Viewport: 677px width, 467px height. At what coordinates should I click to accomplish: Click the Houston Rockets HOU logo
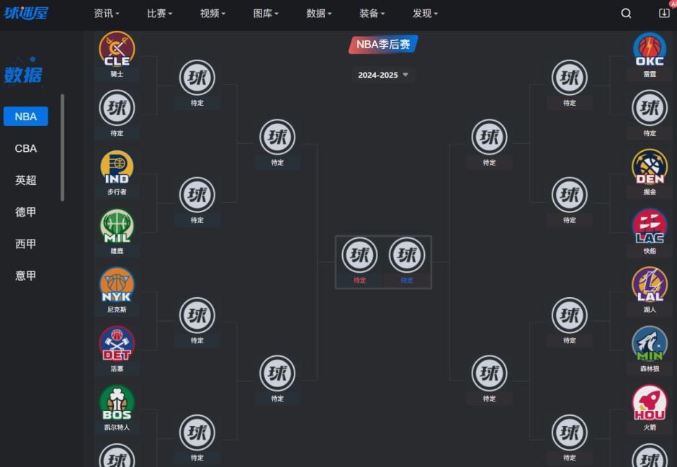pos(650,403)
